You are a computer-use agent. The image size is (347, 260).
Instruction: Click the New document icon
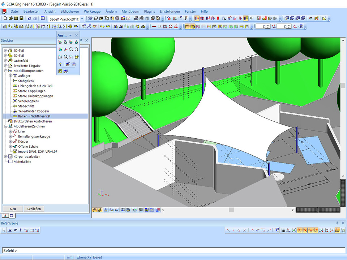(x=5, y=18)
